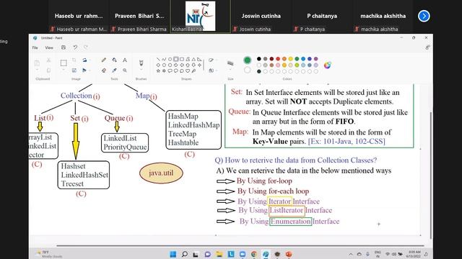Open taskbar Search magnifier

pos(185,254)
